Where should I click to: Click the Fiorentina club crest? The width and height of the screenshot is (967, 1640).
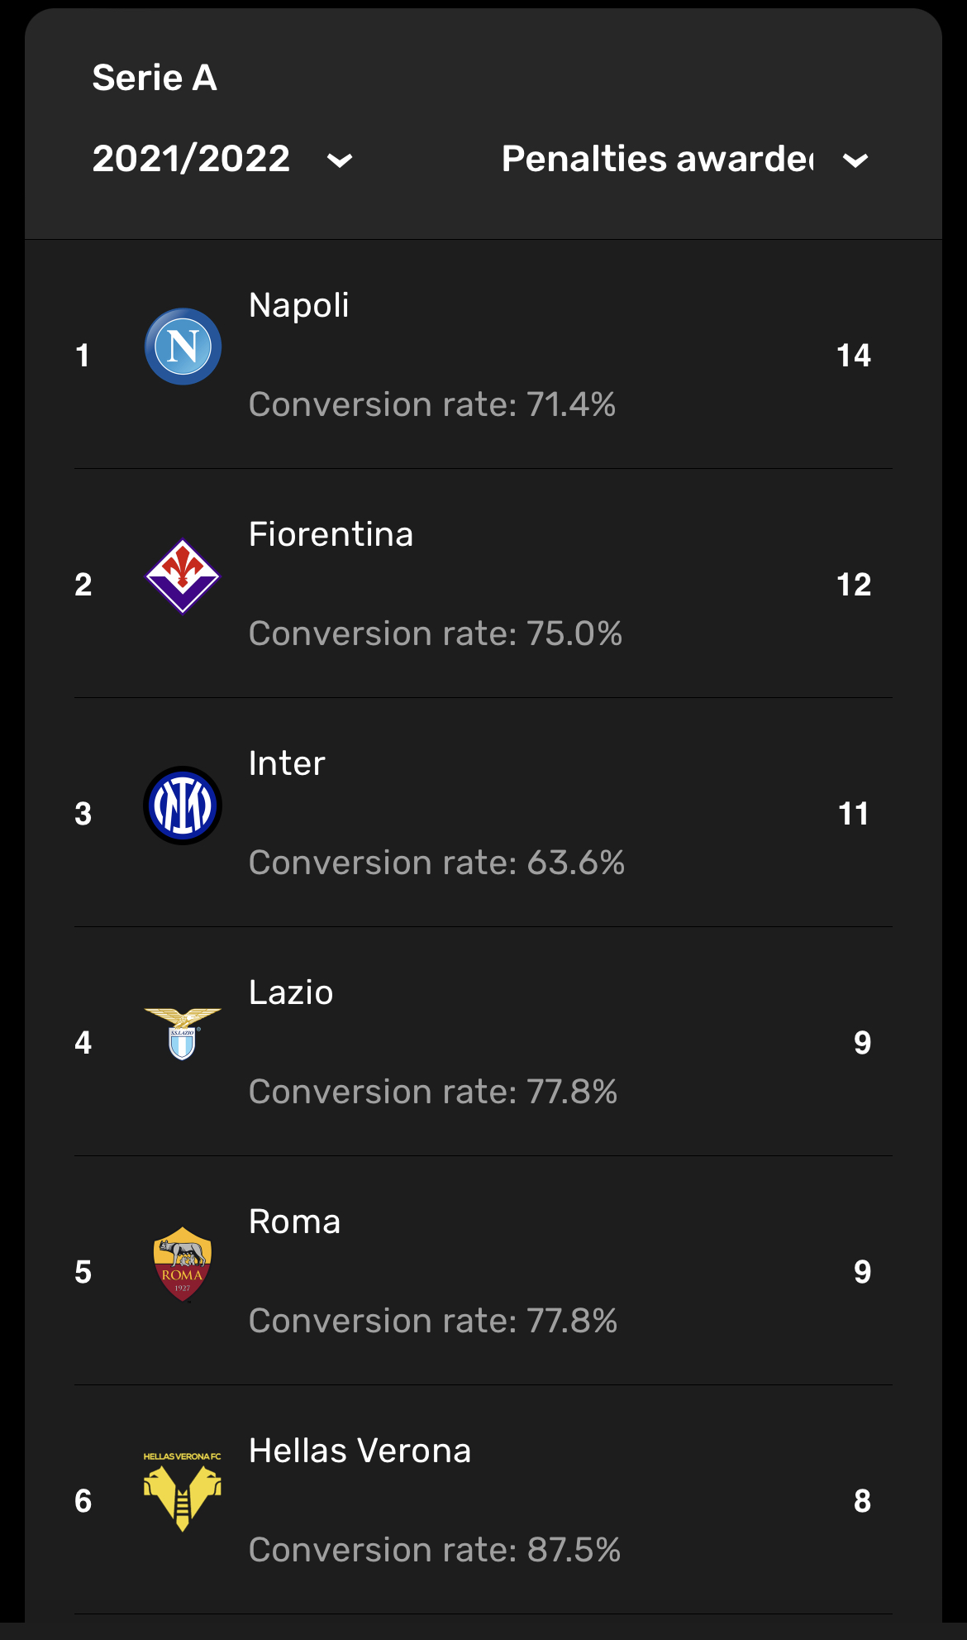pyautogui.click(x=183, y=576)
